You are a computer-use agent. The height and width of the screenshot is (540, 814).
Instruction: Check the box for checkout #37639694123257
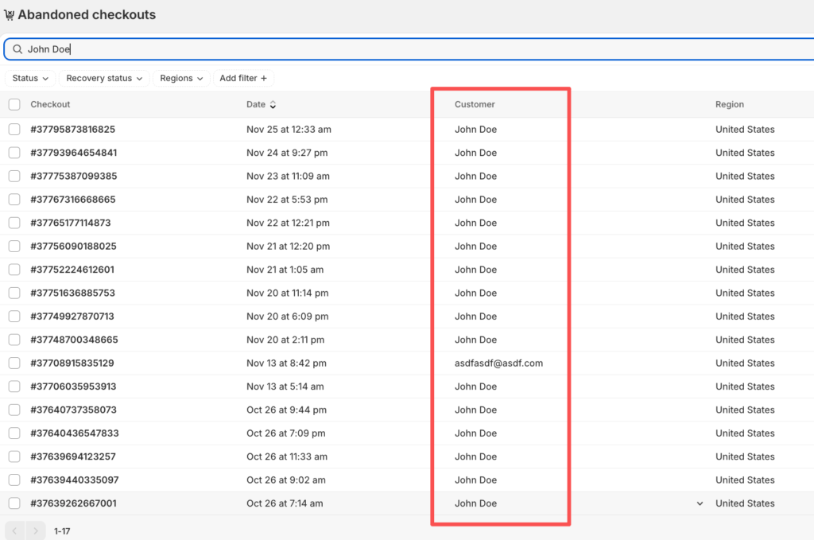pos(14,456)
